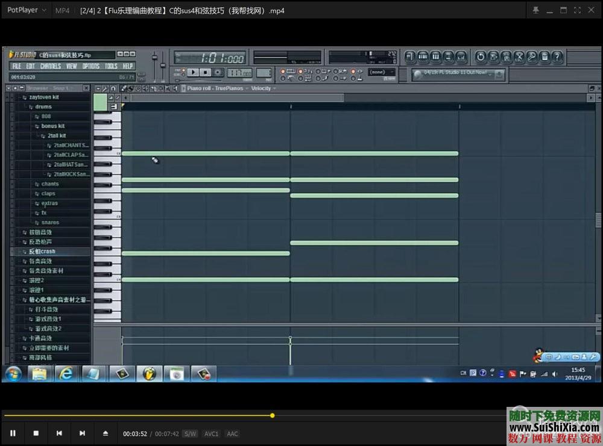
Task: Open FL Studio OPTIONS menu
Action: [91, 66]
